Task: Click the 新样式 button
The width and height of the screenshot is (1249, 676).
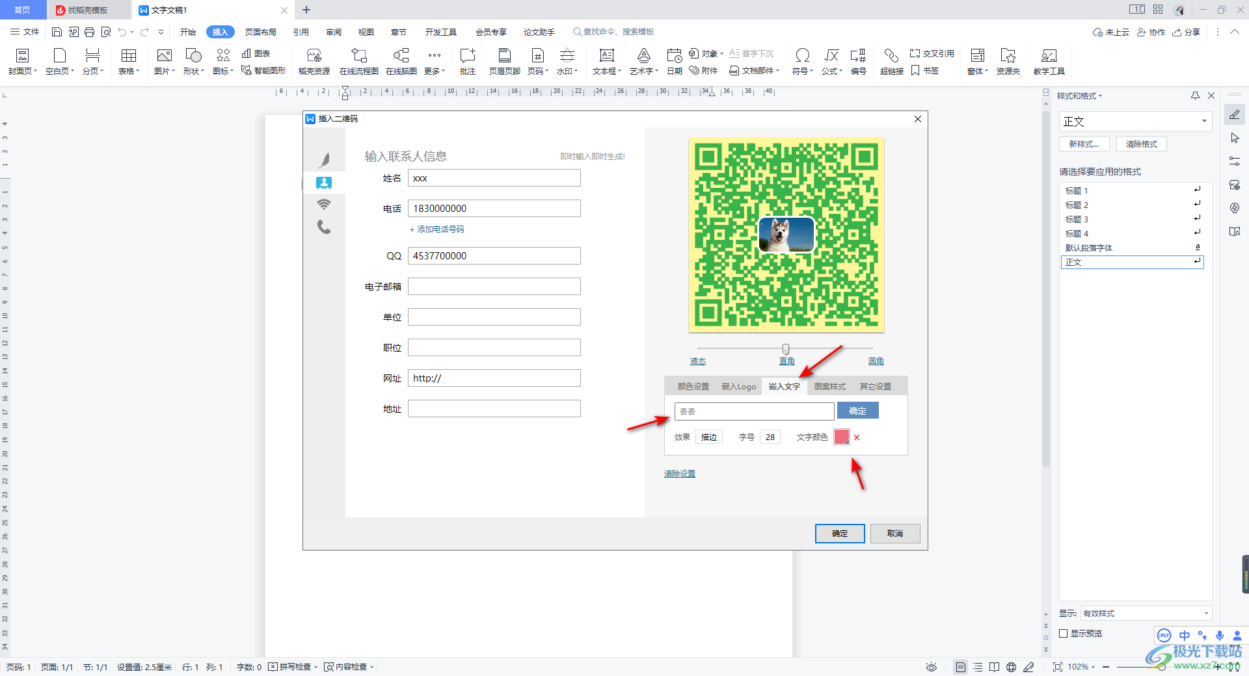Action: (x=1084, y=144)
